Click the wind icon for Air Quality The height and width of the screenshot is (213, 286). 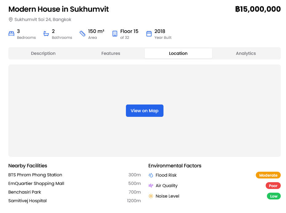pyautogui.click(x=151, y=186)
